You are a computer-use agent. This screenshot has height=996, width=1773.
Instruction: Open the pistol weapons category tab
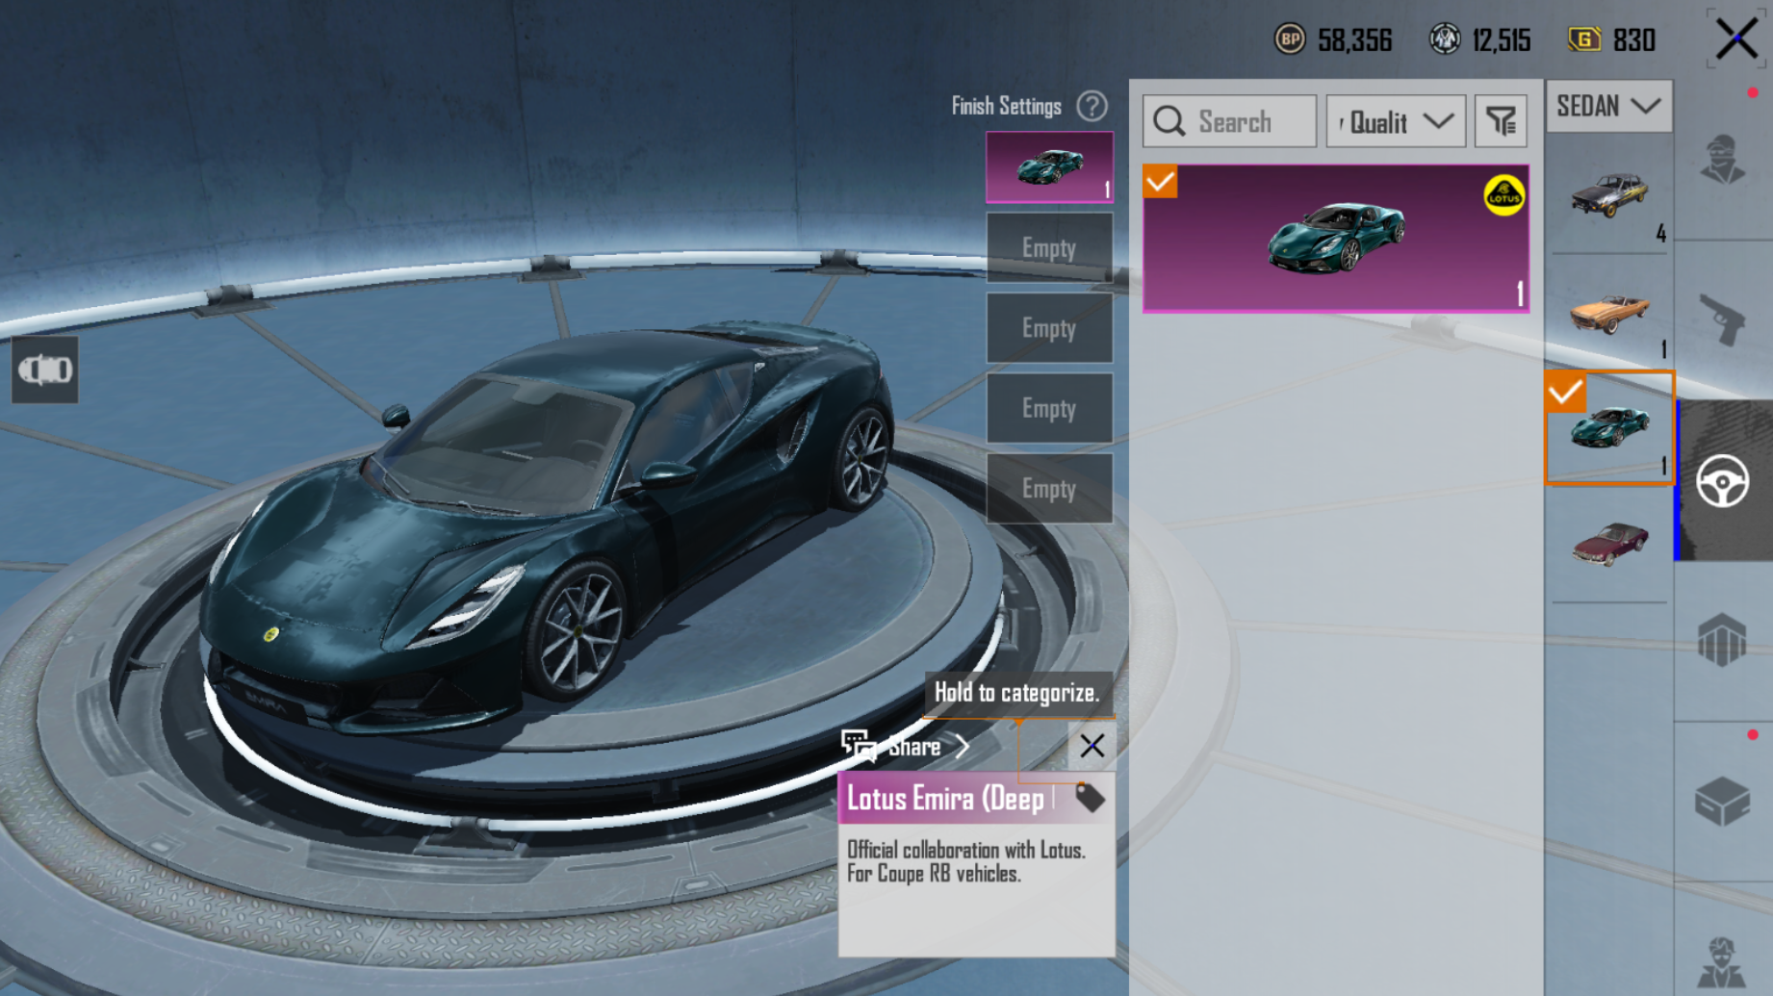tap(1723, 319)
